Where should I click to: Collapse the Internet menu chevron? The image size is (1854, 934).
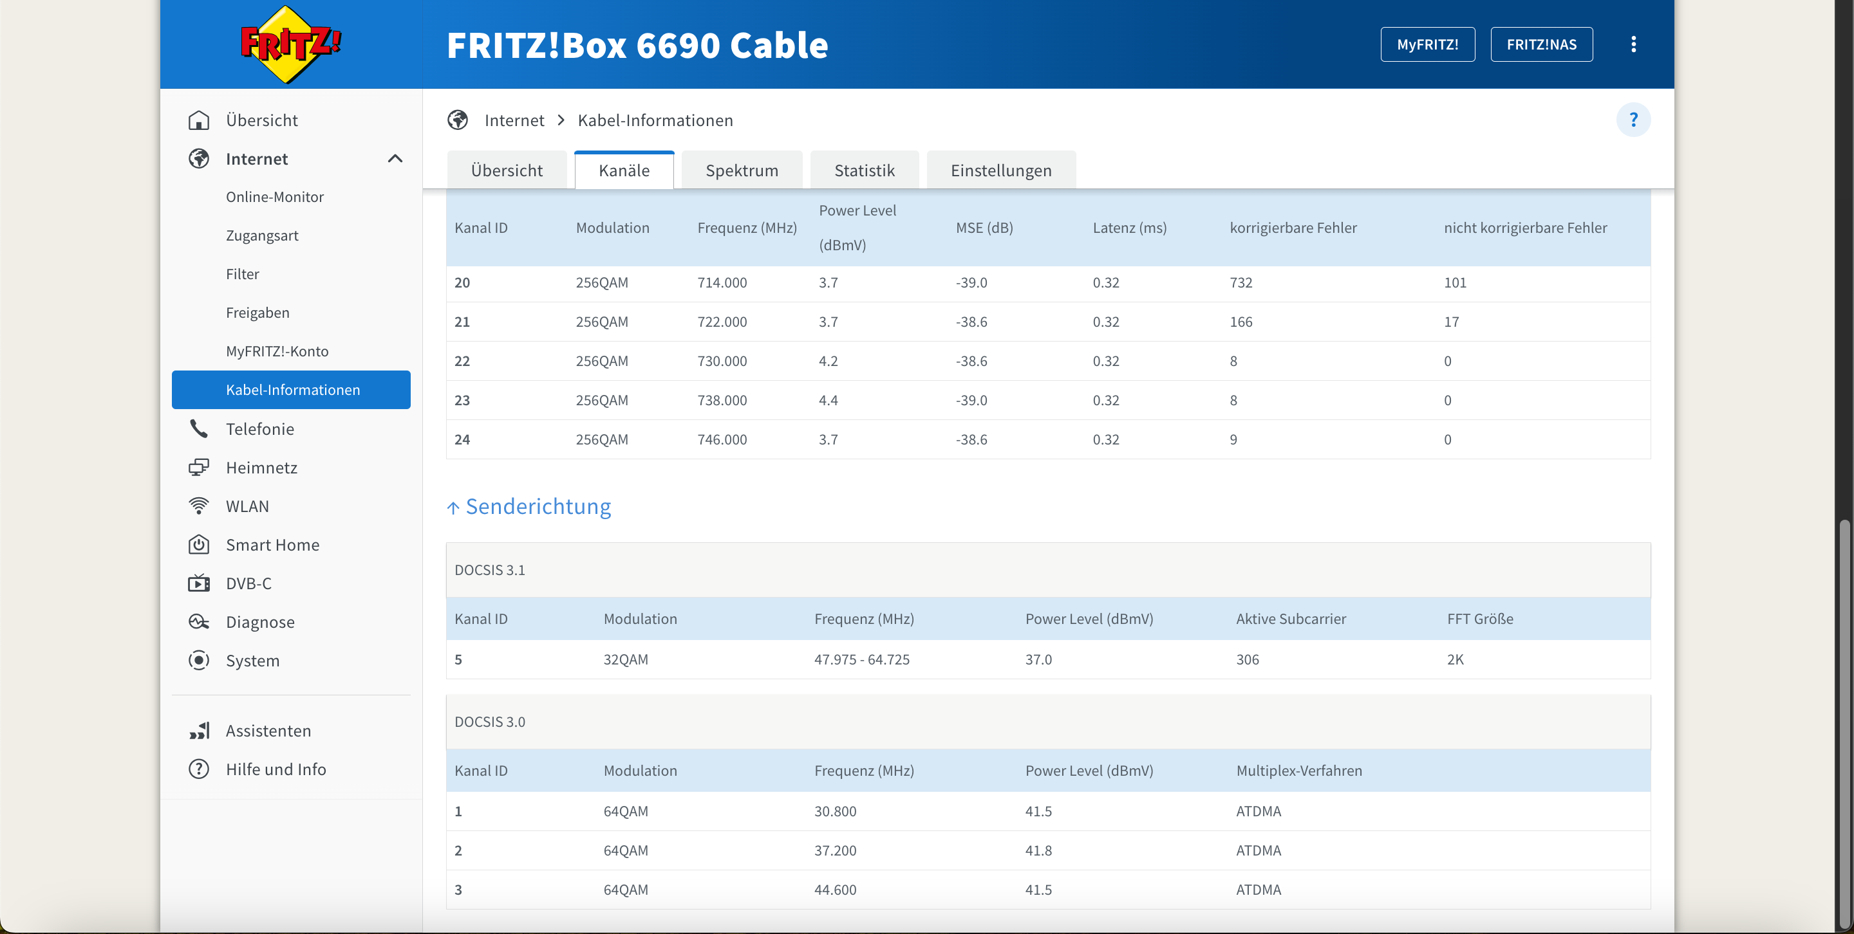click(395, 159)
